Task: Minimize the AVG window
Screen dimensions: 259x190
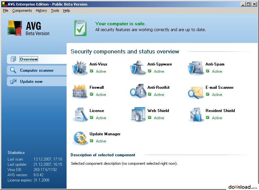Action: [x=243, y=4]
